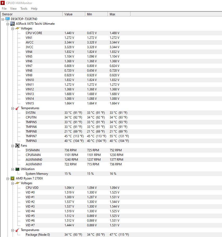The image size is (222, 237).
Task: Click the DESKTOP-T3GR7N0 computer icon
Action: tap(7, 19)
